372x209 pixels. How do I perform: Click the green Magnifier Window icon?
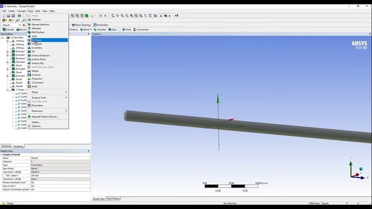pos(141,16)
